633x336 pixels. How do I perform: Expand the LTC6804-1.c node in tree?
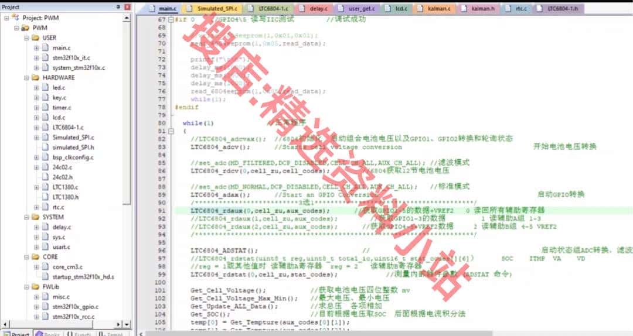pos(36,128)
